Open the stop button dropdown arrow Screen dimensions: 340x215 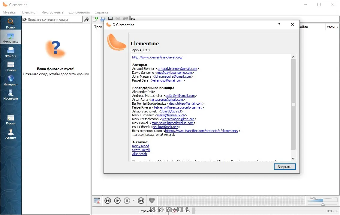(134, 201)
